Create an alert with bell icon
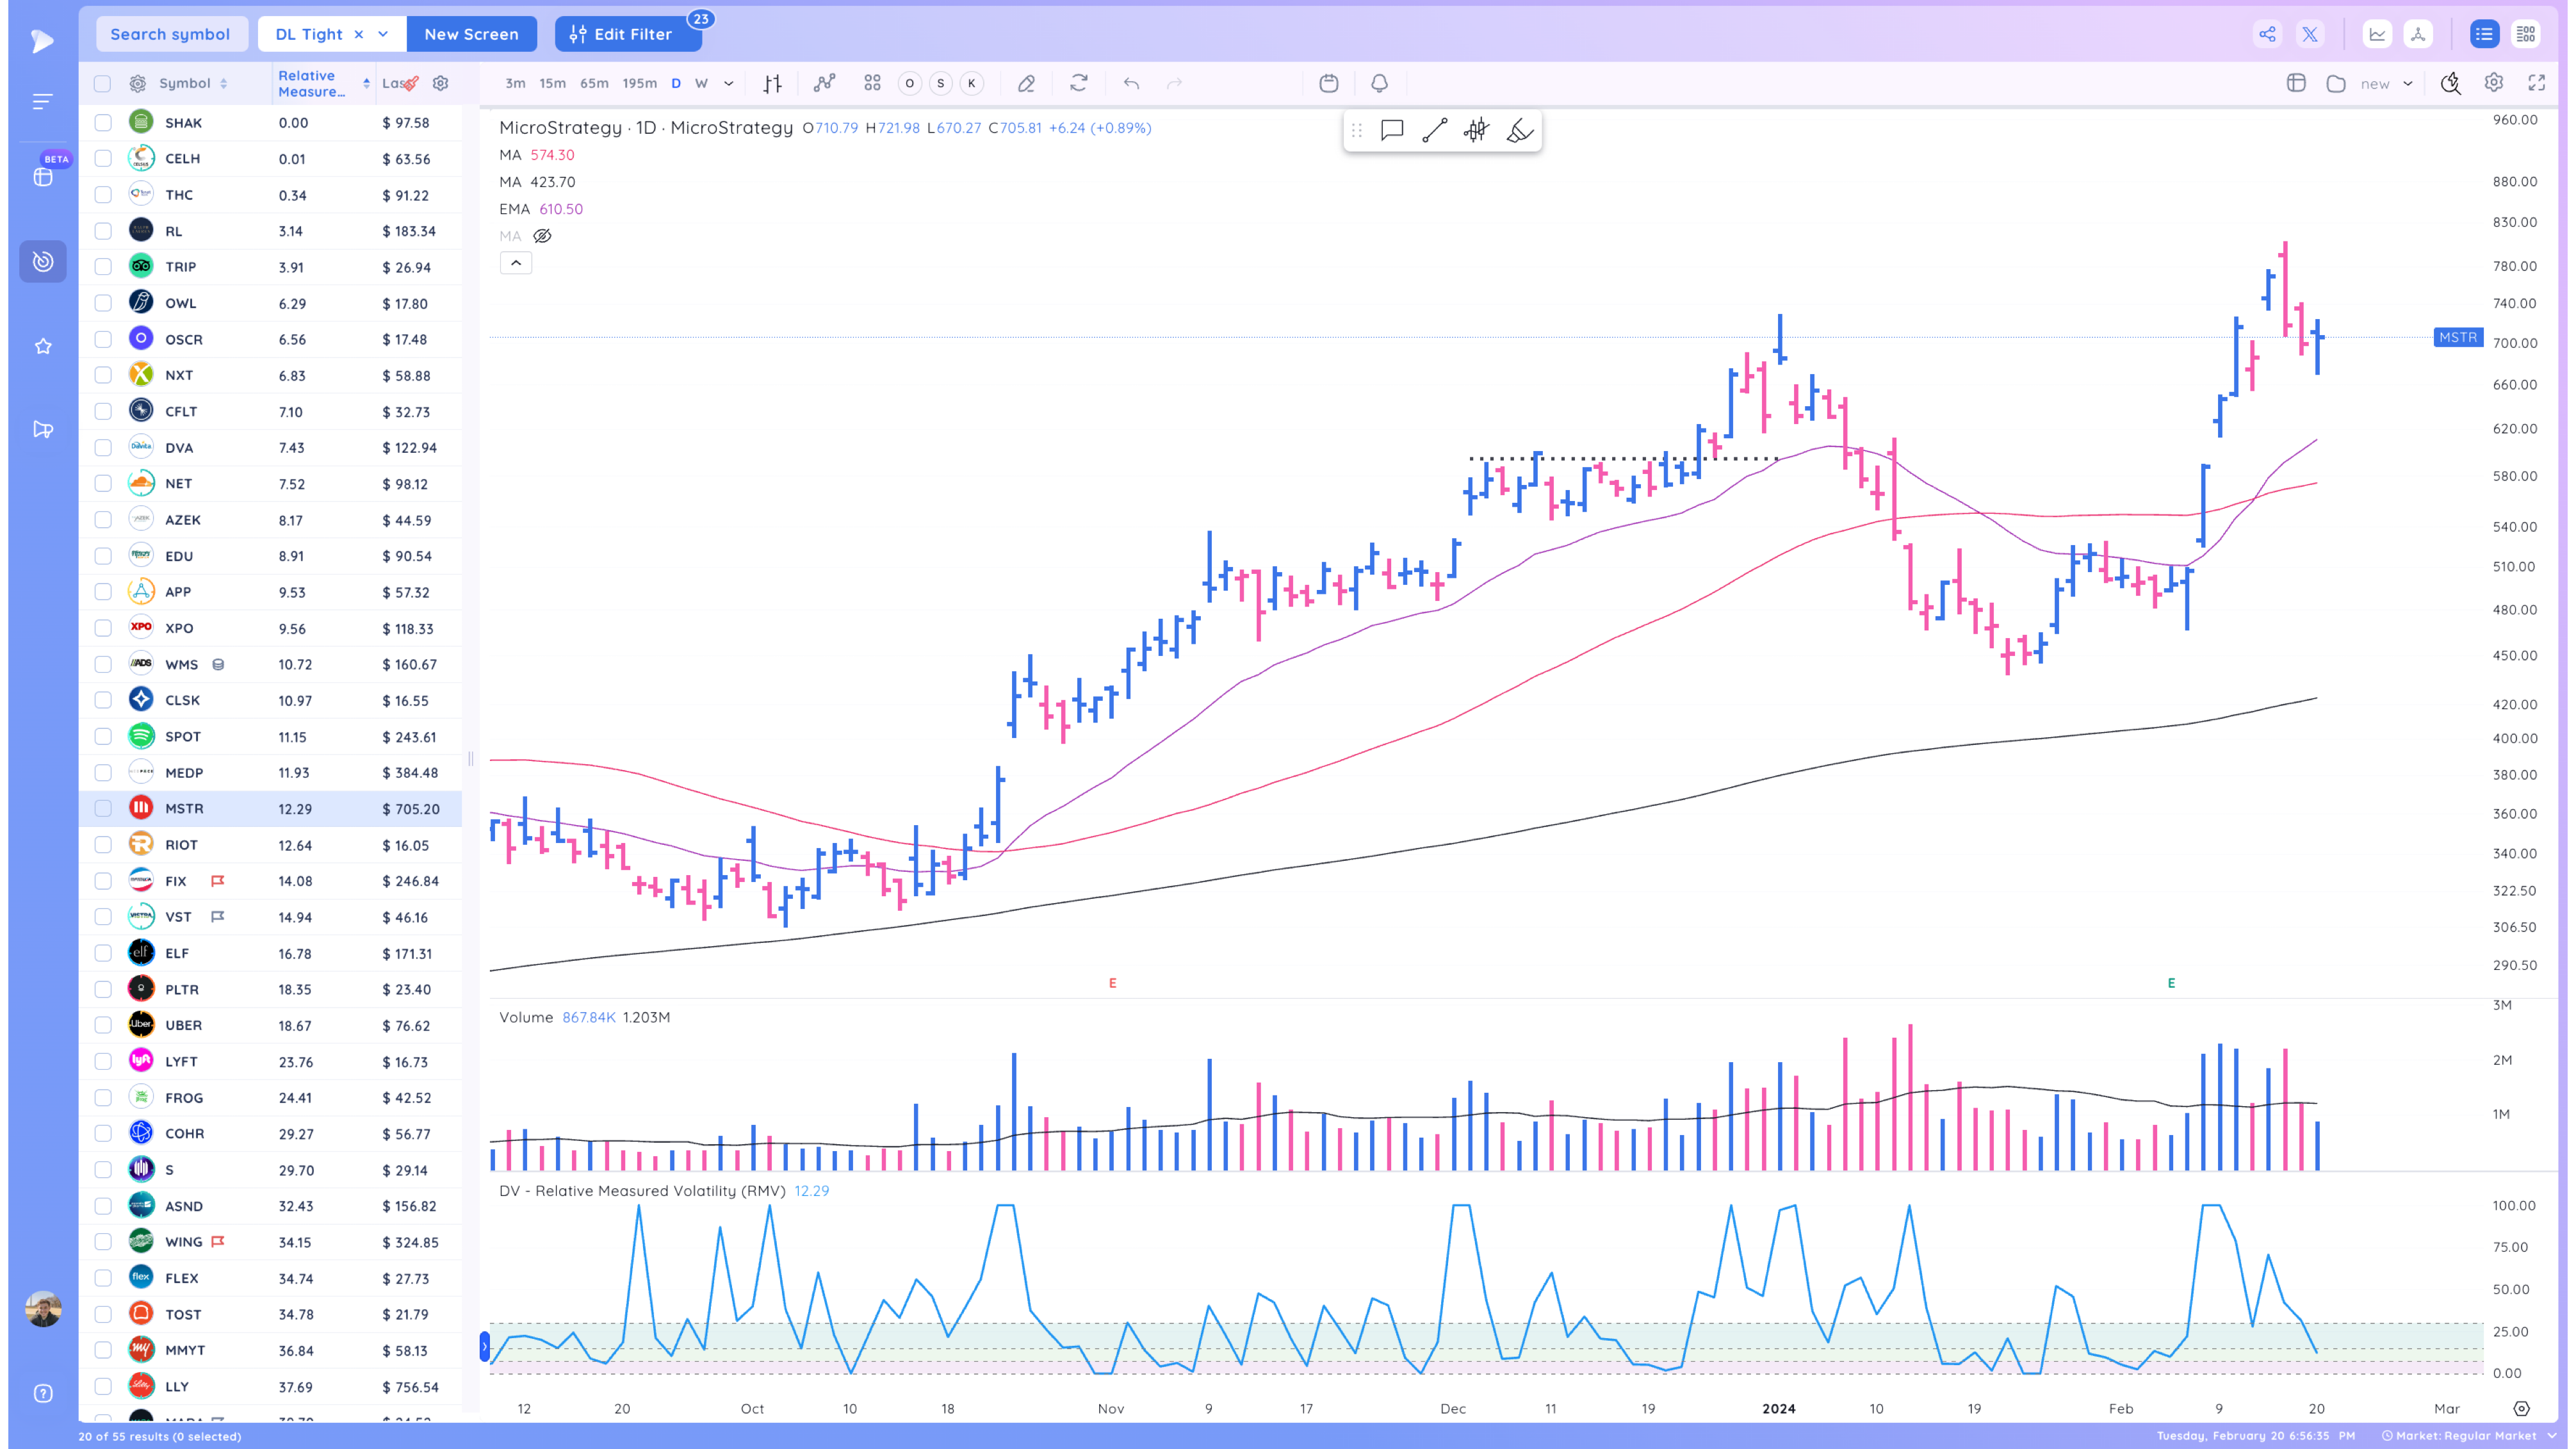This screenshot has width=2576, height=1449. tap(1379, 83)
